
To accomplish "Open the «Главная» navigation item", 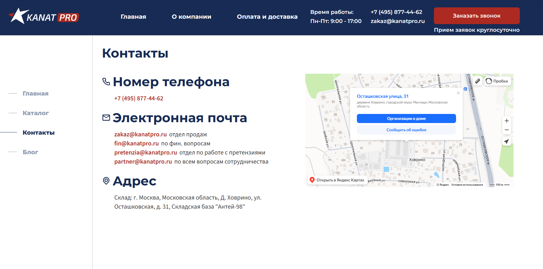I will 133,16.
